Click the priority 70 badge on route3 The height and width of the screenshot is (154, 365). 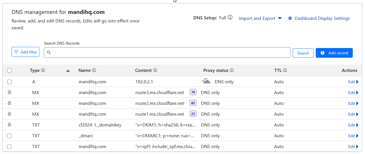click(x=193, y=92)
